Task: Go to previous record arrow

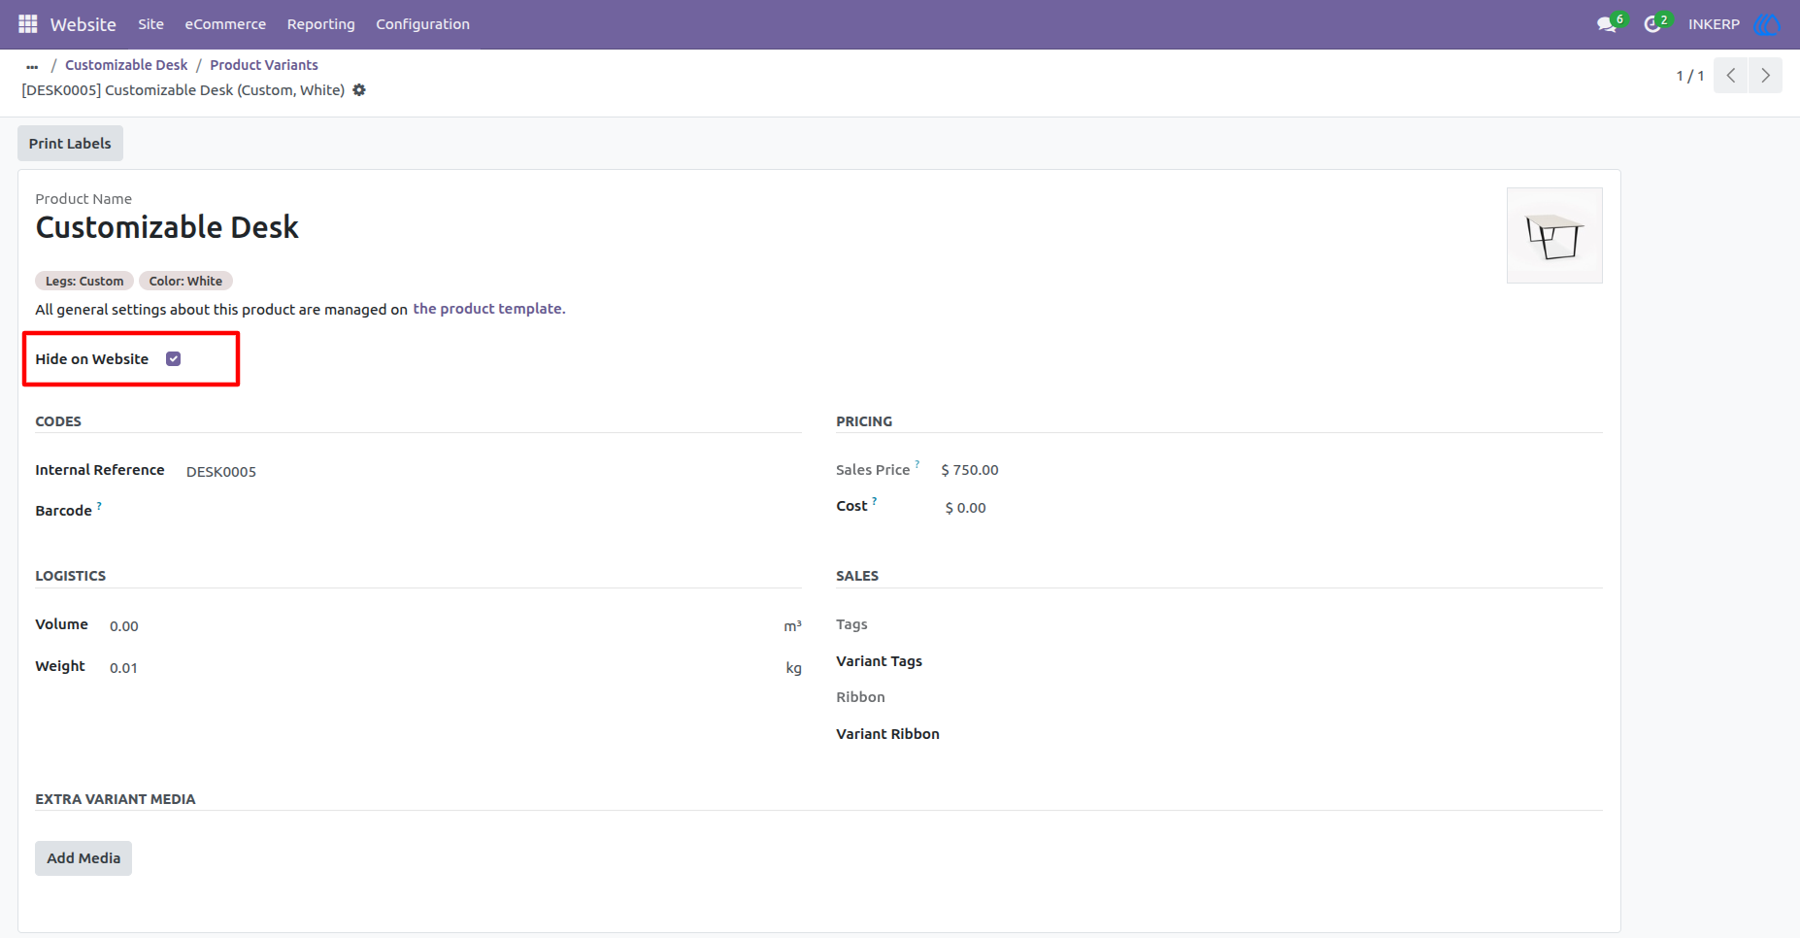Action: pyautogui.click(x=1731, y=76)
